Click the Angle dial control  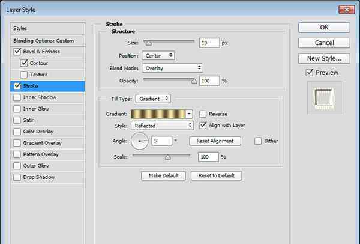pos(140,141)
